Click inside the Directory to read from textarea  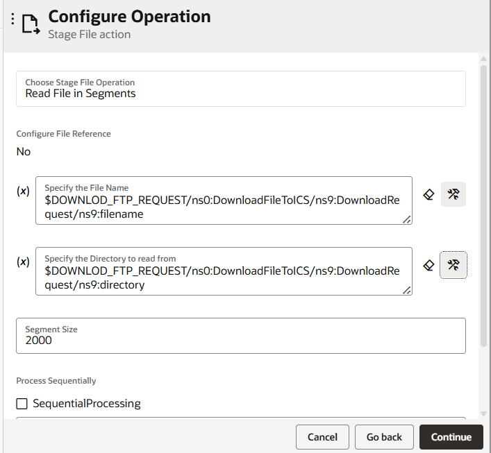tap(224, 271)
